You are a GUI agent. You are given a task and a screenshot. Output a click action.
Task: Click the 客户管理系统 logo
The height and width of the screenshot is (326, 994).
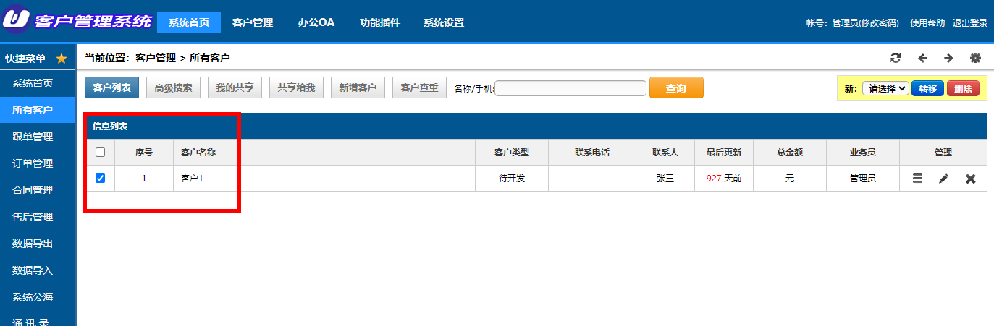[x=77, y=21]
